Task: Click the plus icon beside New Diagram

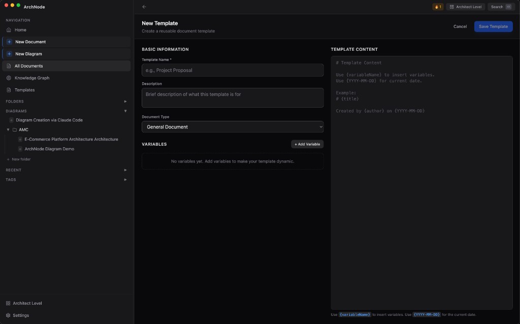Action: [9, 54]
